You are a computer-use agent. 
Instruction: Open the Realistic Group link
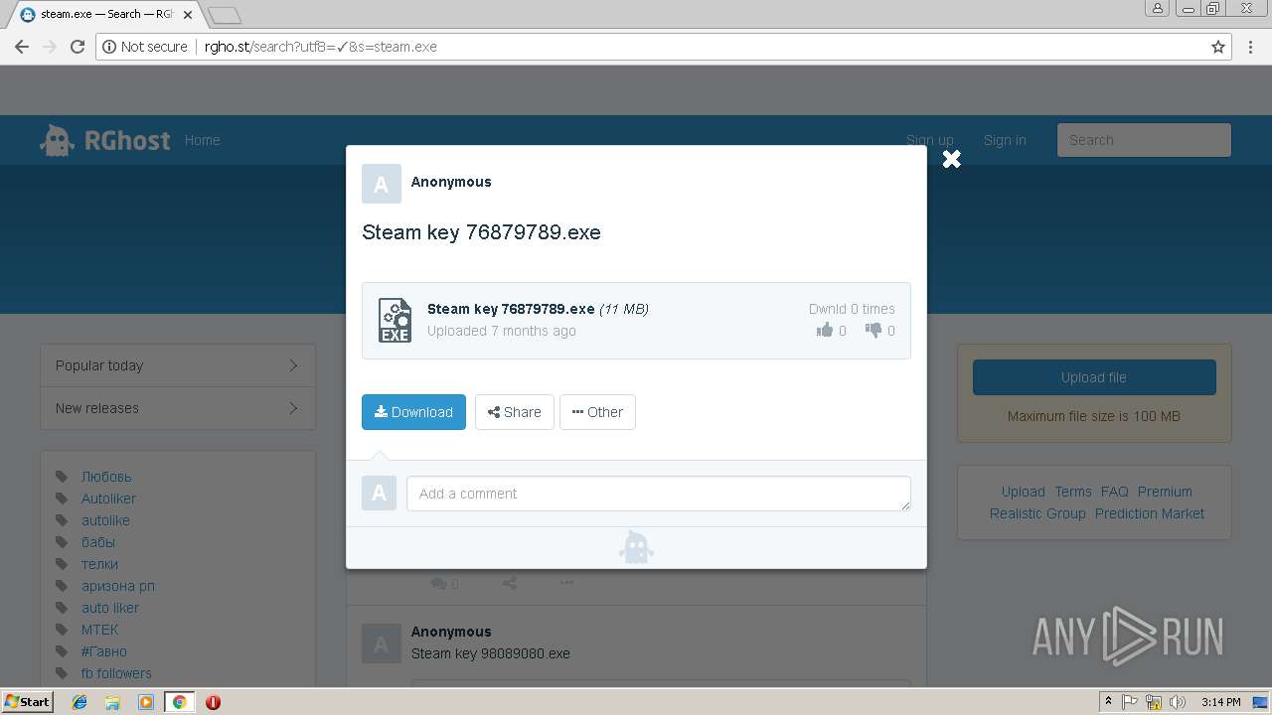[x=1037, y=513]
